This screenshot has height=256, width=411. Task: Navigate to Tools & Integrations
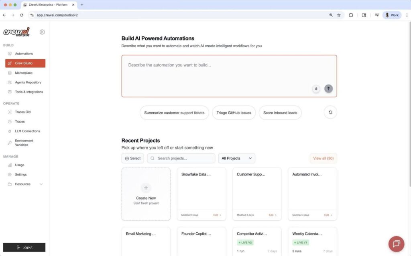point(25,92)
